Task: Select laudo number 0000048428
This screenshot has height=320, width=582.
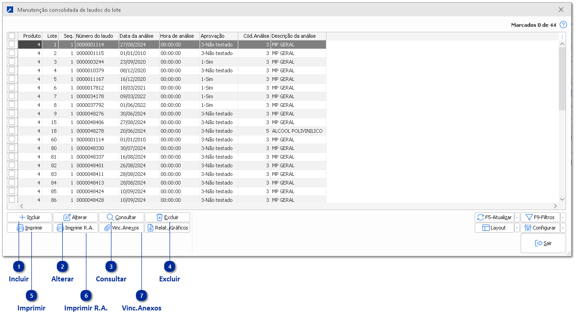Action: (97, 200)
